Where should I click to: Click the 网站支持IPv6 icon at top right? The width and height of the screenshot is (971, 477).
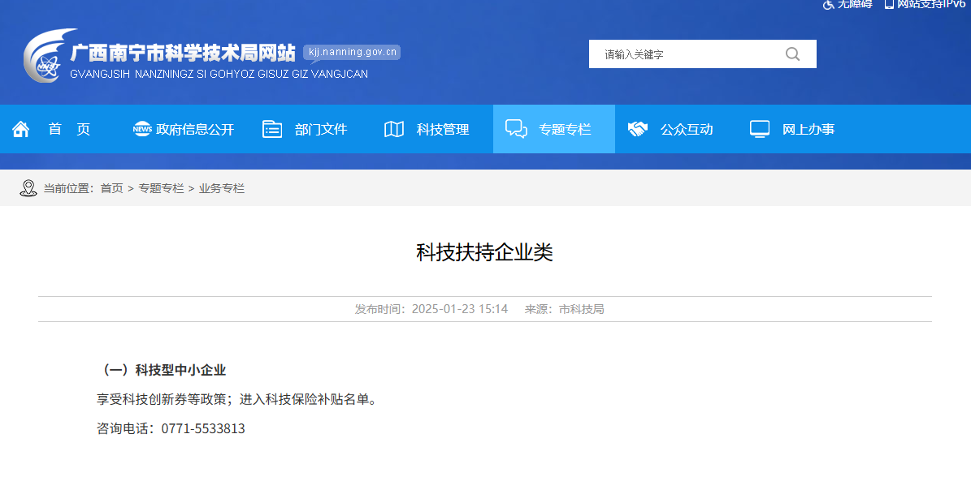coord(888,5)
